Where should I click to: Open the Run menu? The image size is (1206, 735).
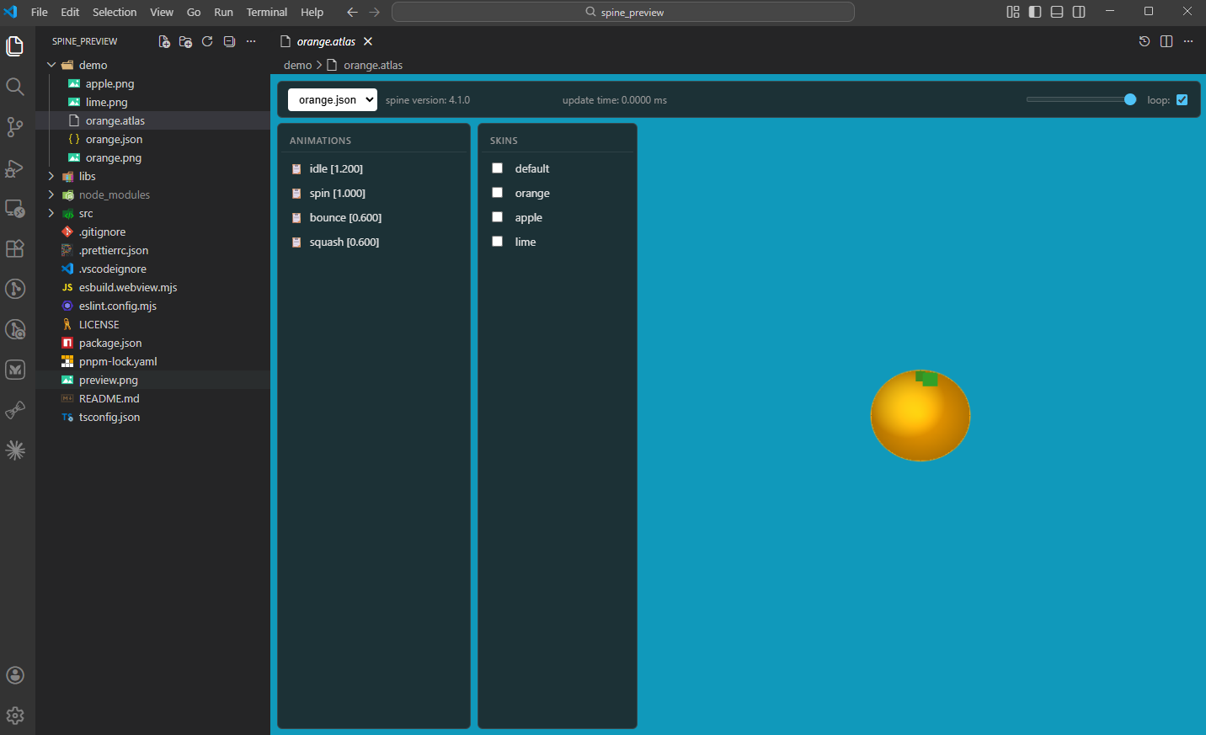(223, 12)
